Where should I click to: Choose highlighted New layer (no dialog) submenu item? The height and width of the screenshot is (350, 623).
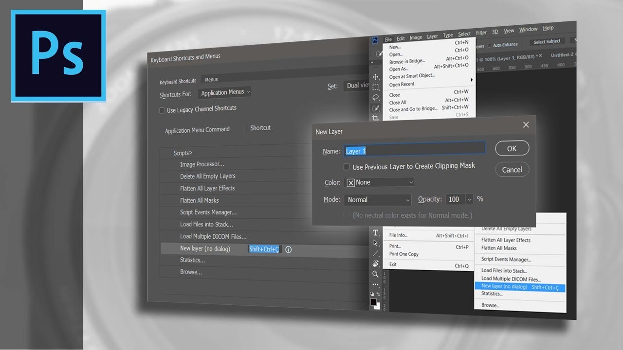tap(520, 287)
